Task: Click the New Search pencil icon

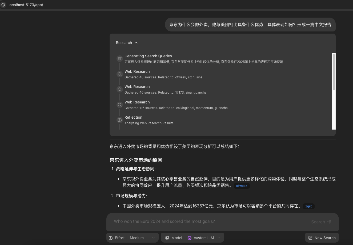Action: (x=310, y=238)
